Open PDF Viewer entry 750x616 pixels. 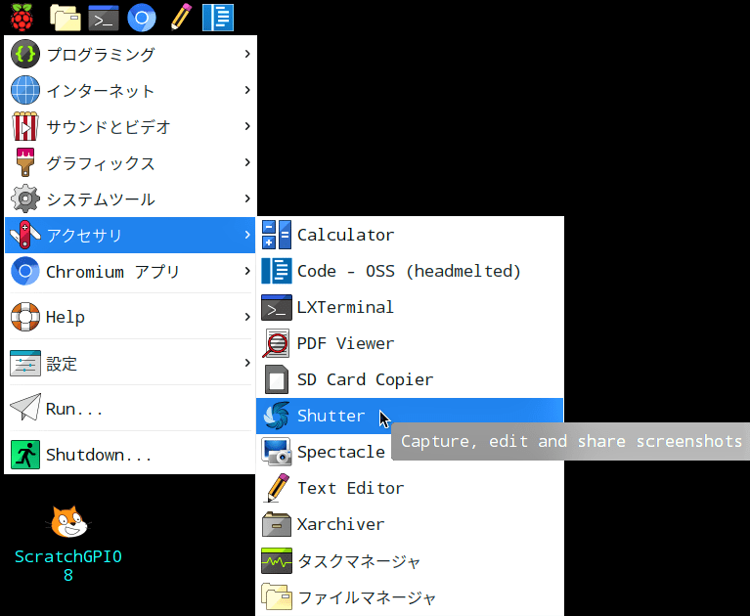click(410, 343)
